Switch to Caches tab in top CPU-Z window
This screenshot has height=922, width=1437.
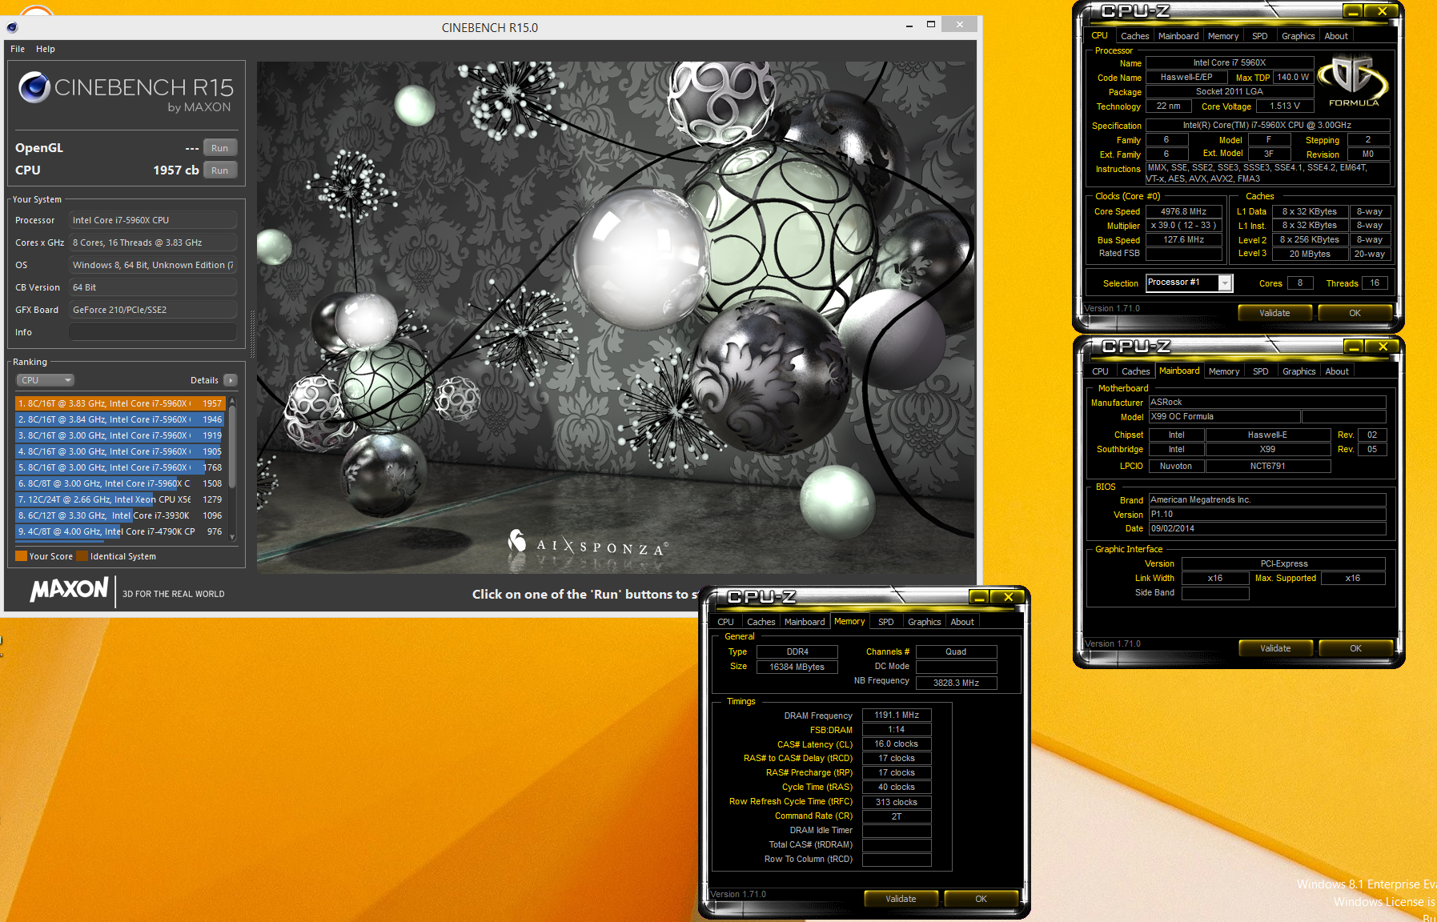(1134, 36)
